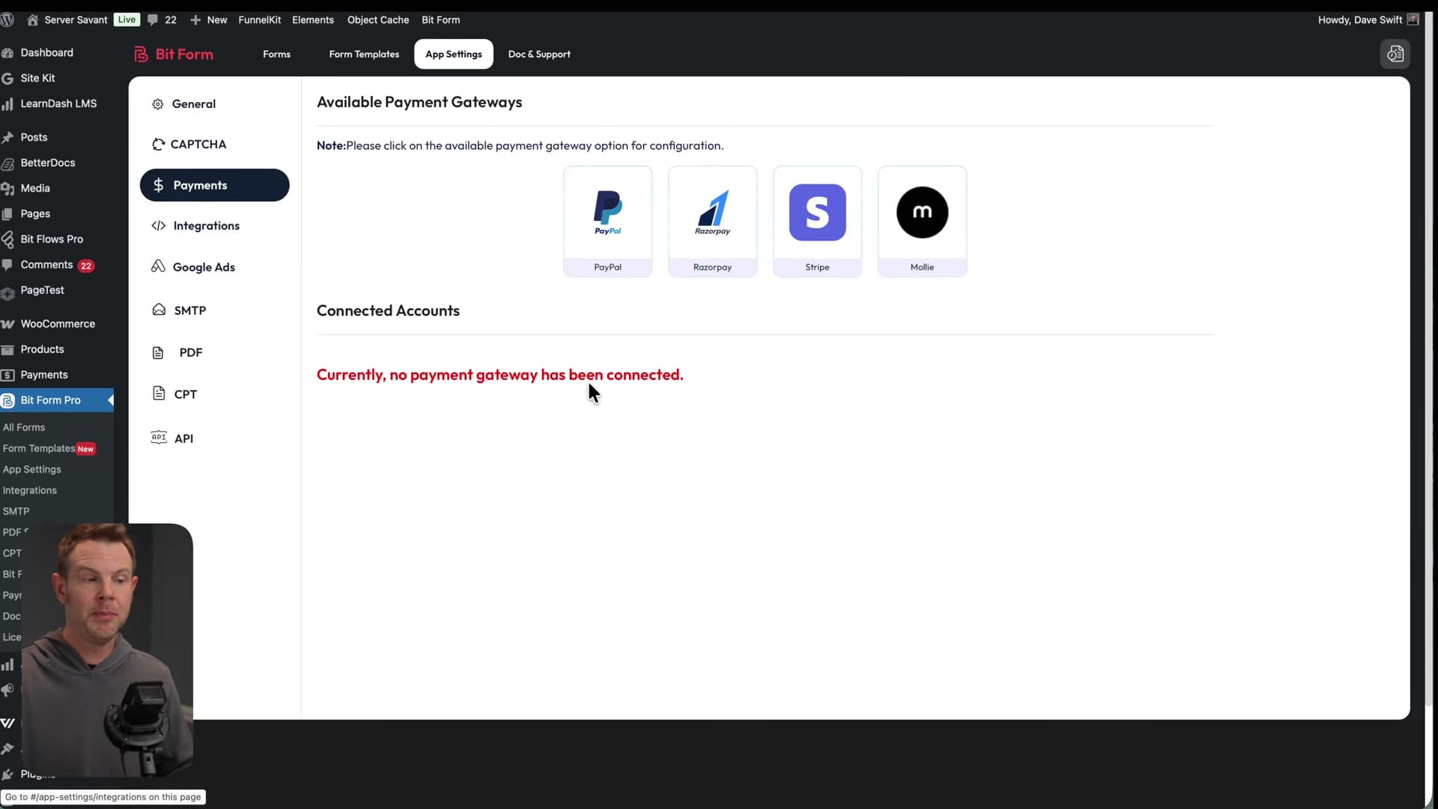
Task: Click the WordPress logo in admin bar
Action: tap(8, 19)
